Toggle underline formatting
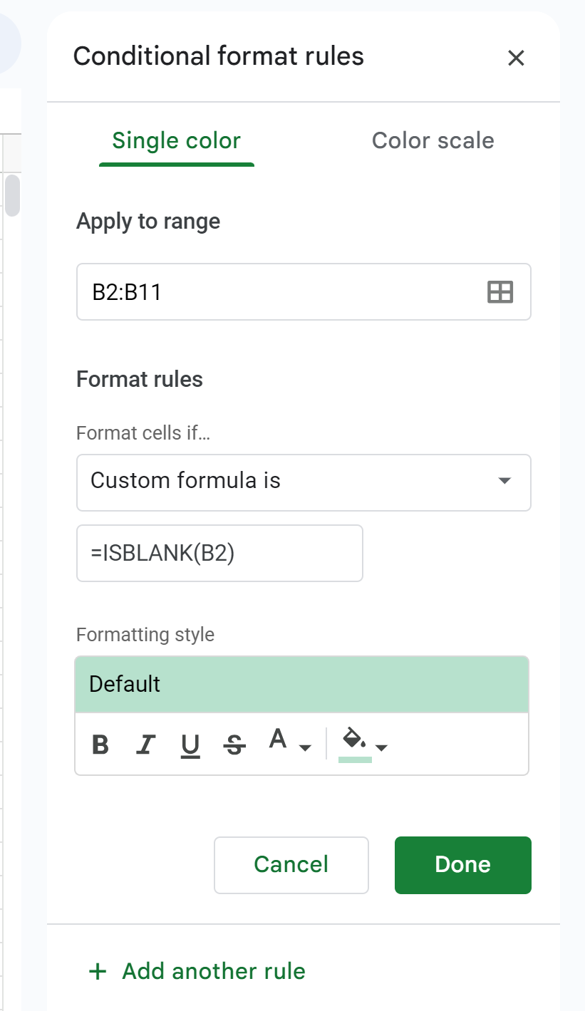 coord(190,745)
